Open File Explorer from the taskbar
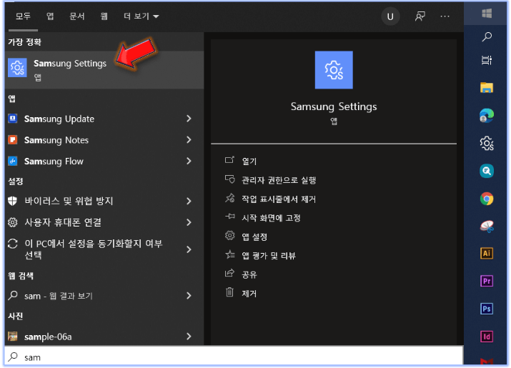 coord(487,87)
